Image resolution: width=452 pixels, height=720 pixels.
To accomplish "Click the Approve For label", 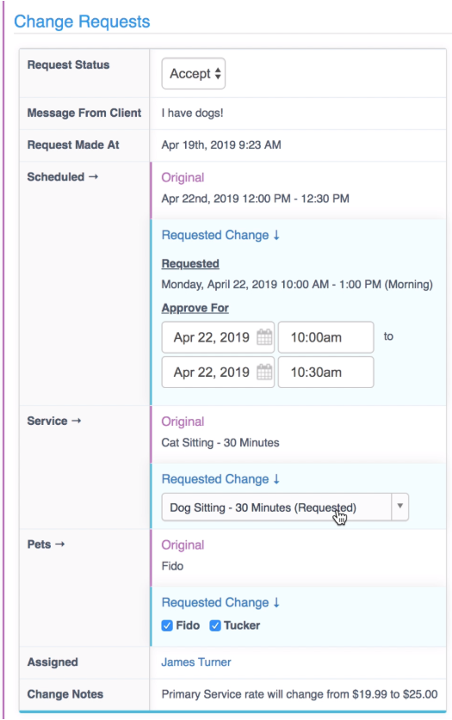I will point(195,308).
